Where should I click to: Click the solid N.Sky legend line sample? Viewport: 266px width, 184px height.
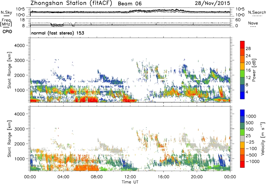[x=6, y=16]
